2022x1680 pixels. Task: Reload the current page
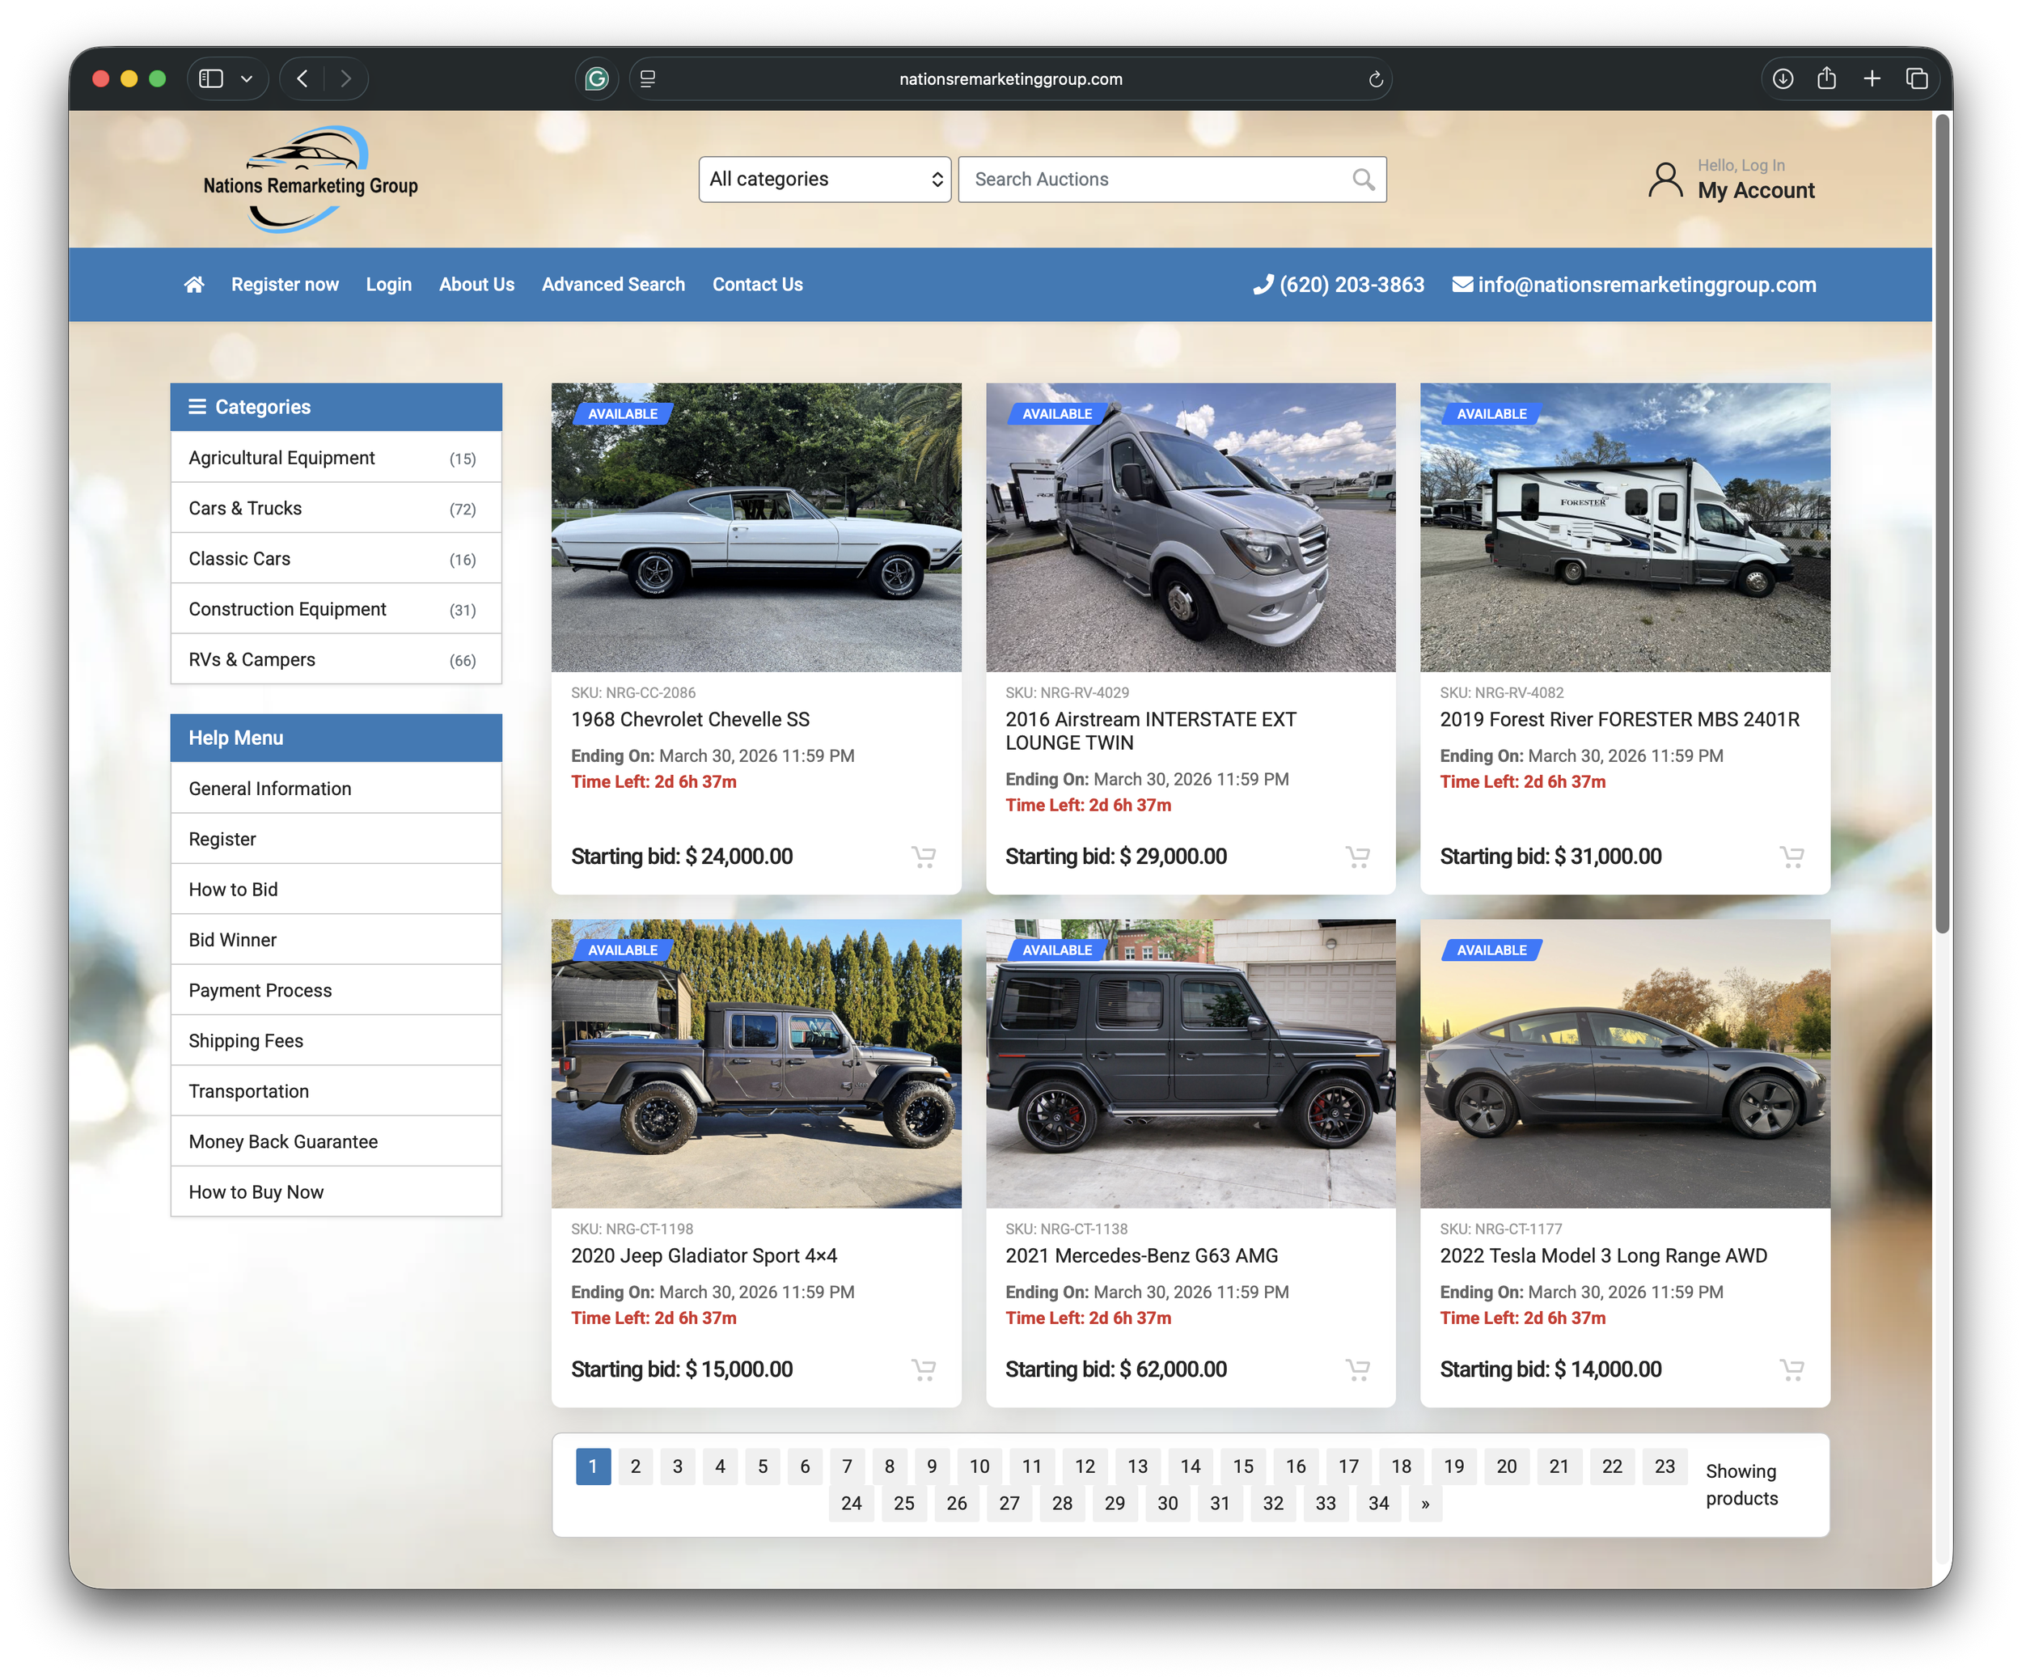click(1375, 79)
